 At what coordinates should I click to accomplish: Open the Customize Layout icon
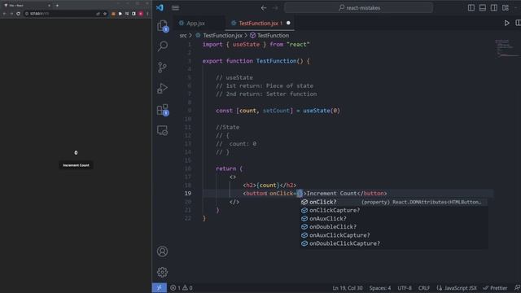click(x=506, y=7)
